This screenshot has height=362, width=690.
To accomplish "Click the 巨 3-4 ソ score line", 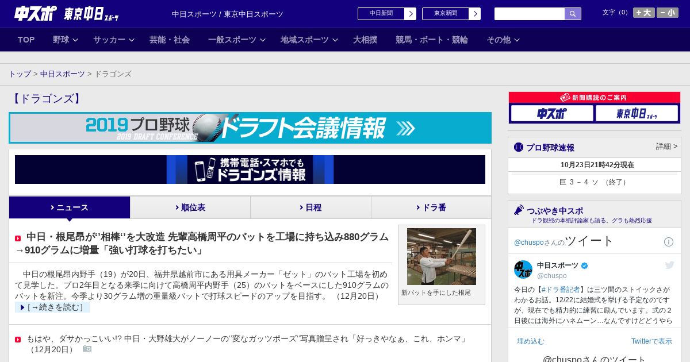I will click(x=595, y=182).
